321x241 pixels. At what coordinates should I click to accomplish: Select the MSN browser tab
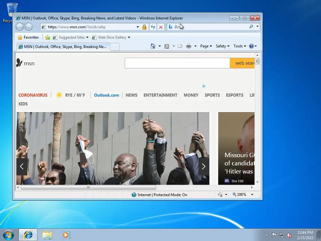tap(63, 47)
